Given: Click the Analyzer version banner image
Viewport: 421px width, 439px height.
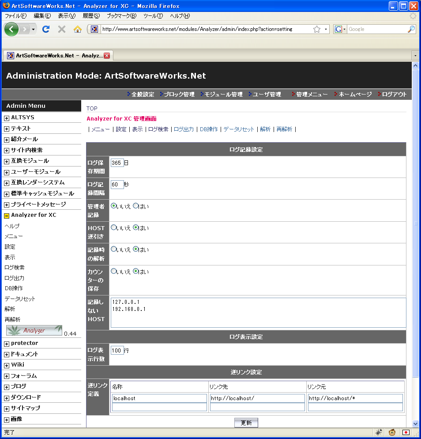Looking at the screenshot, I should coord(34,330).
